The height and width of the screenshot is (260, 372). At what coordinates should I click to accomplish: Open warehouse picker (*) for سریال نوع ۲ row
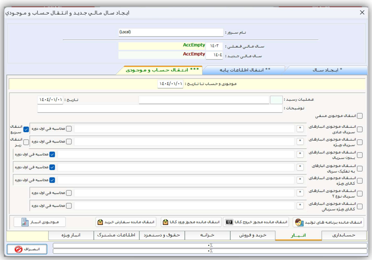pos(300,193)
